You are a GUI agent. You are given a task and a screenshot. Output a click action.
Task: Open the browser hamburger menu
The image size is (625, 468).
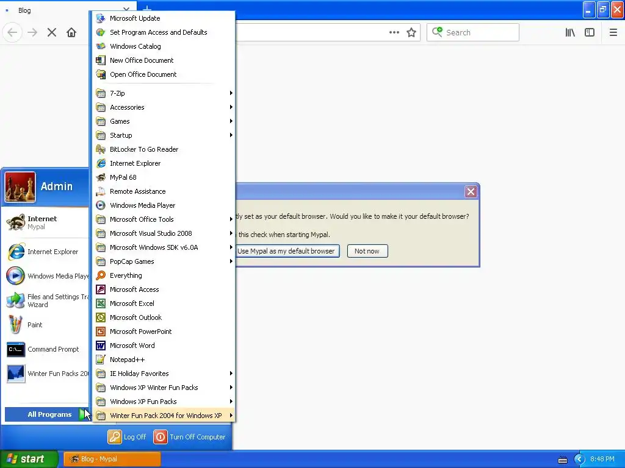(x=613, y=33)
